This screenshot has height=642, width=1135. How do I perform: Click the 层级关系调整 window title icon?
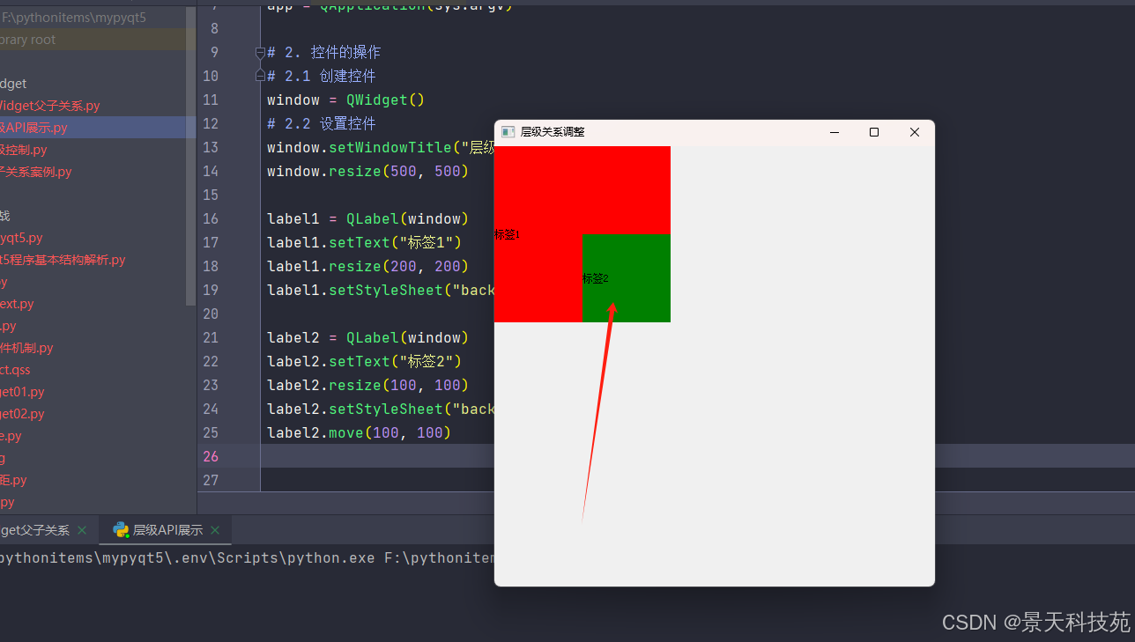508,132
